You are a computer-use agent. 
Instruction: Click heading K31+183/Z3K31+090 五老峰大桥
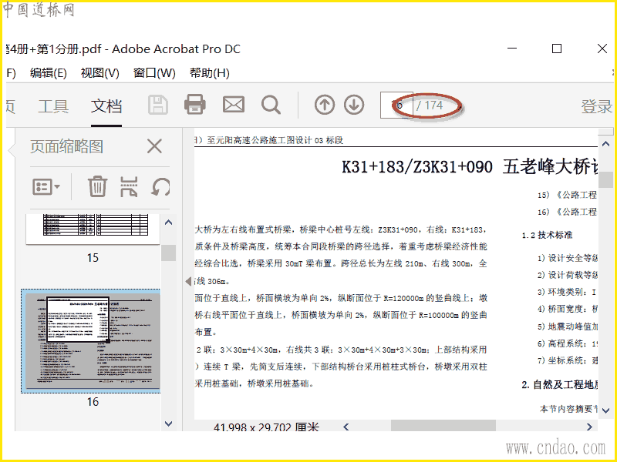click(470, 167)
